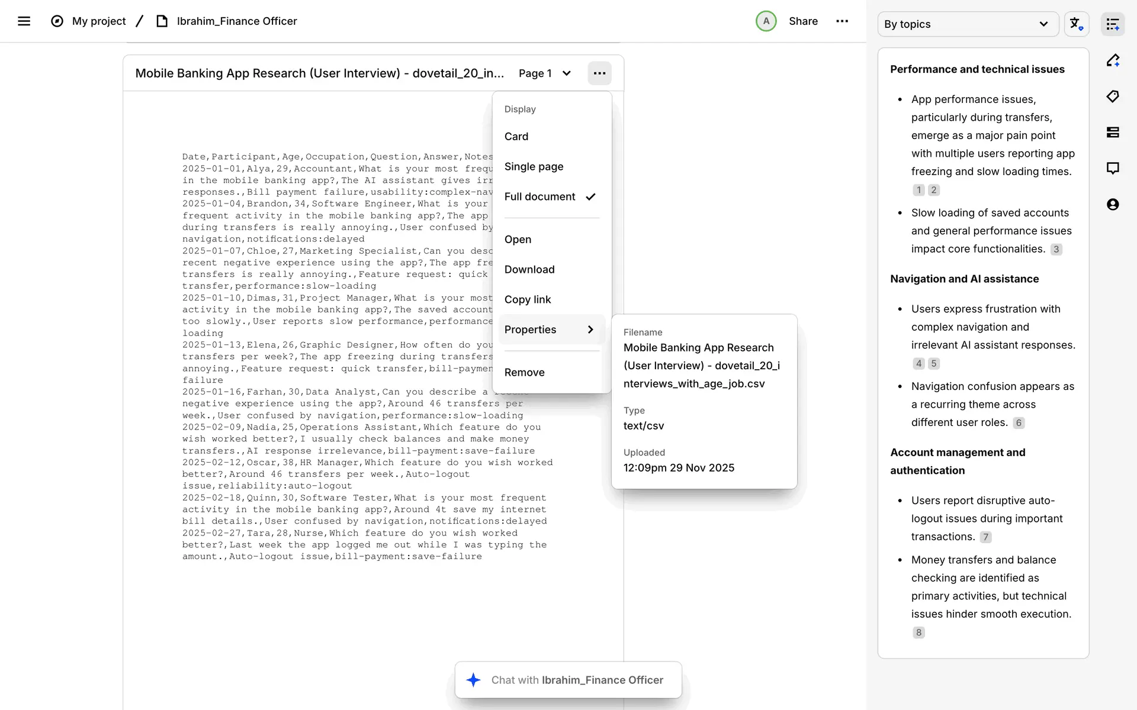The height and width of the screenshot is (710, 1137).
Task: Go to My project breadcrumb
Action: (99, 21)
